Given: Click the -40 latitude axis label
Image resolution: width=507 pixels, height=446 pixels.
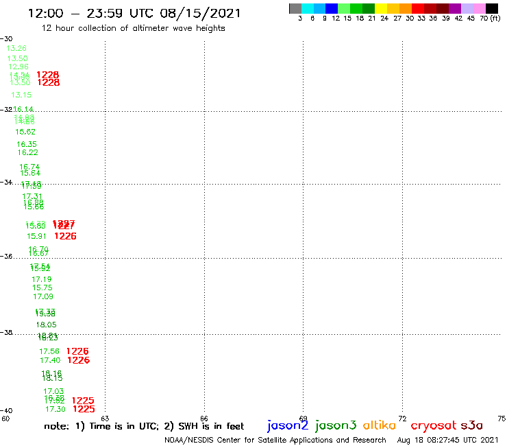Looking at the screenshot, I should [6, 411].
